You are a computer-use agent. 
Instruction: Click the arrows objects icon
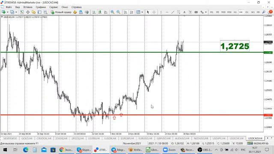202,12
